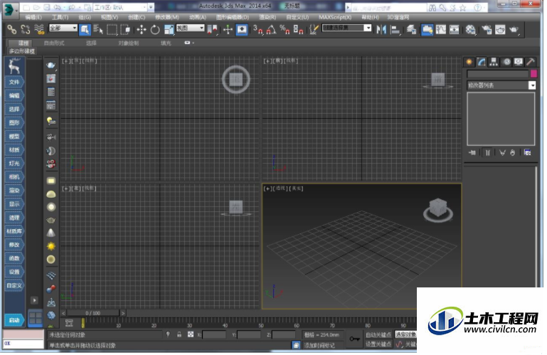Click the Align tool

395,30
